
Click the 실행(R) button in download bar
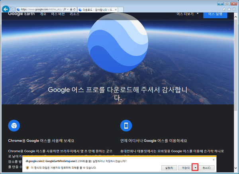pyautogui.click(x=169, y=168)
